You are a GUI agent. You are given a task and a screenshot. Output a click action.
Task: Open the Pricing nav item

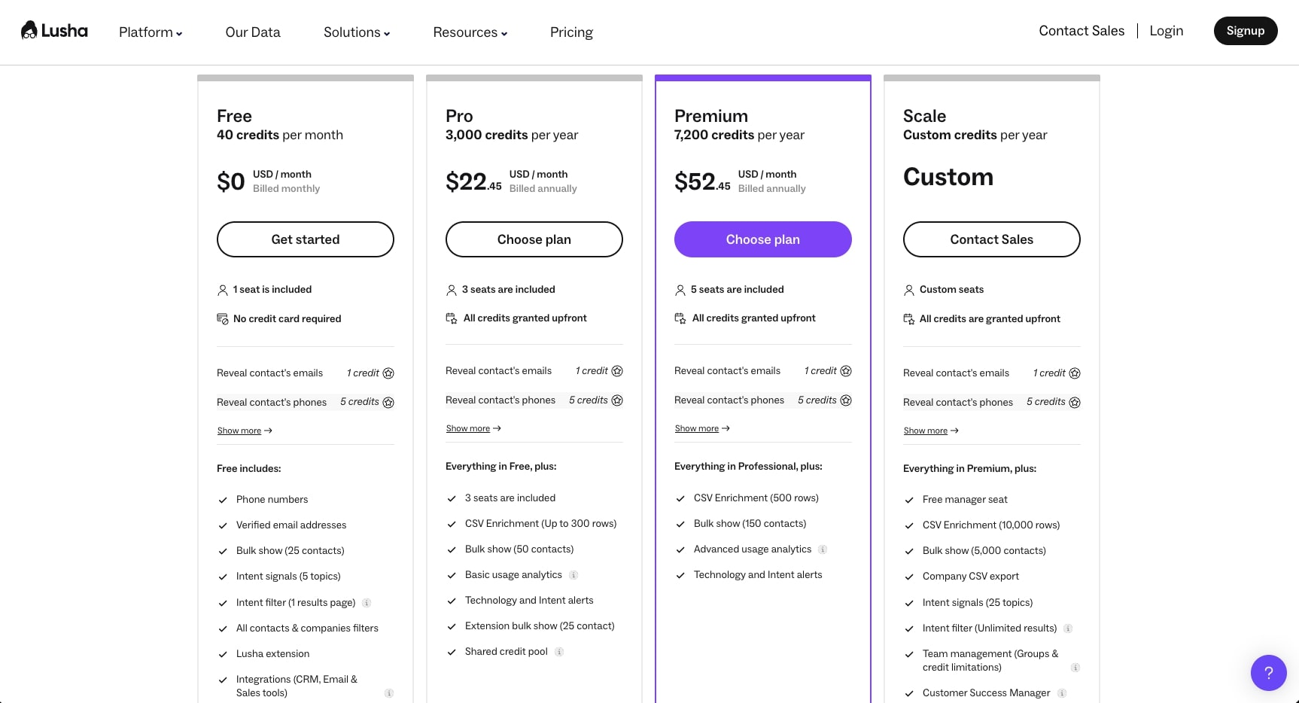tap(571, 32)
